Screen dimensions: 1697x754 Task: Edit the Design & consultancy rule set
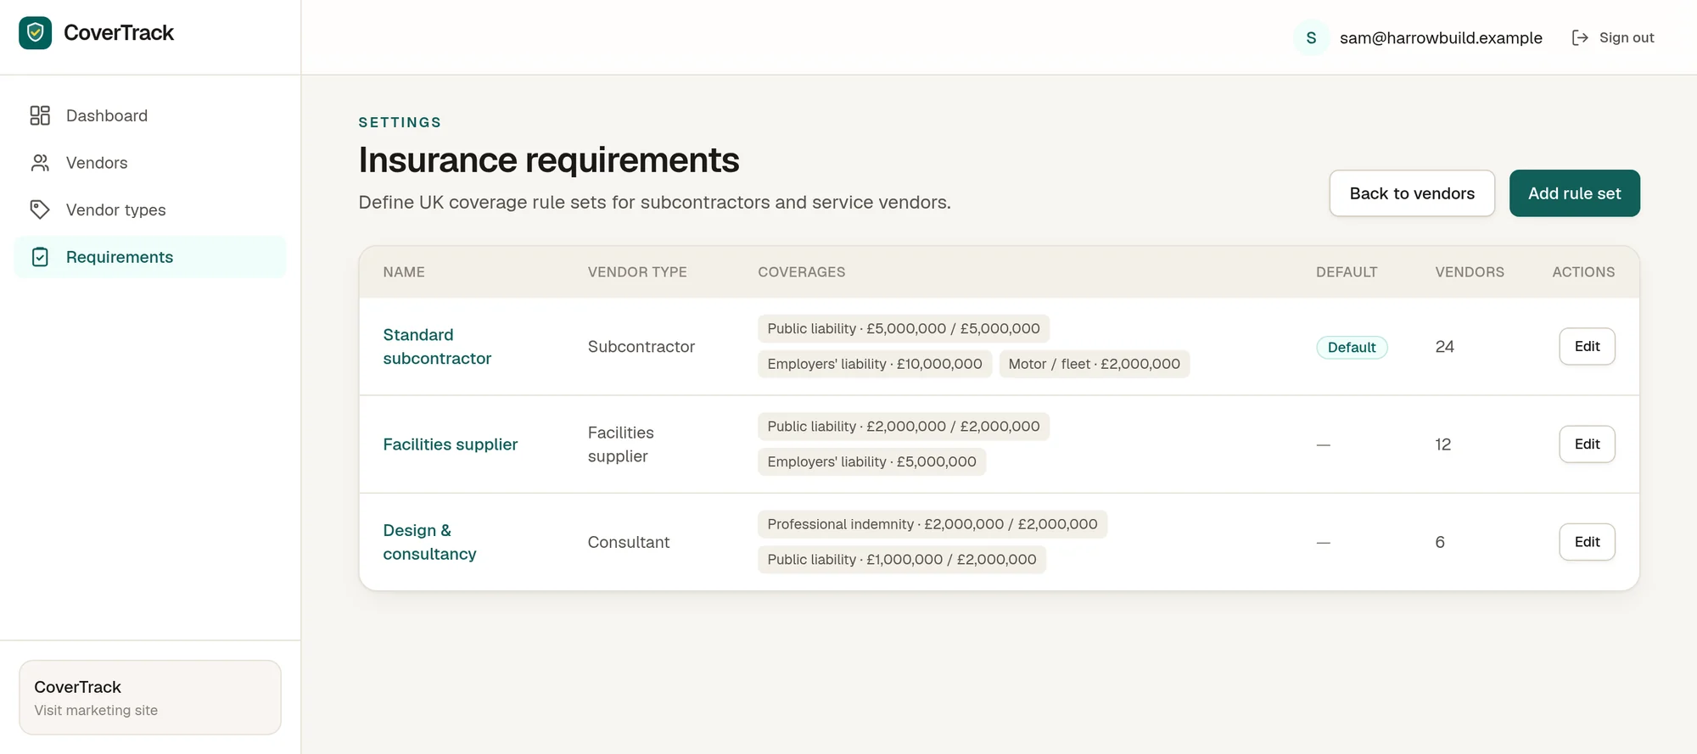pos(1587,542)
